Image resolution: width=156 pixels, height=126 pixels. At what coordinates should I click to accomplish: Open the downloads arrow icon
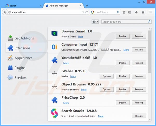(x=136, y=12)
